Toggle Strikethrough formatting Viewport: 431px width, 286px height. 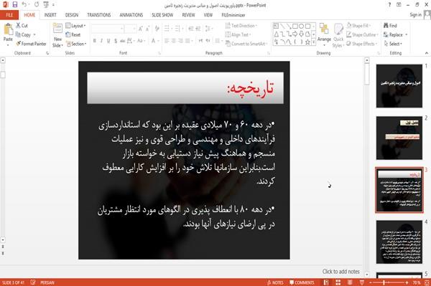pyautogui.click(x=122, y=41)
